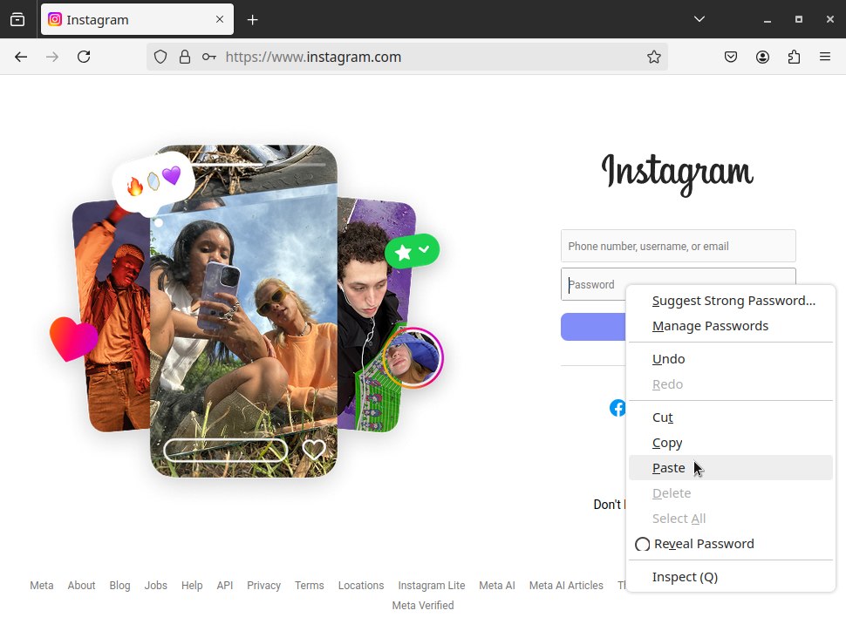The image size is (846, 631).
Task: Open the Instagram Lite footer link
Action: click(432, 586)
